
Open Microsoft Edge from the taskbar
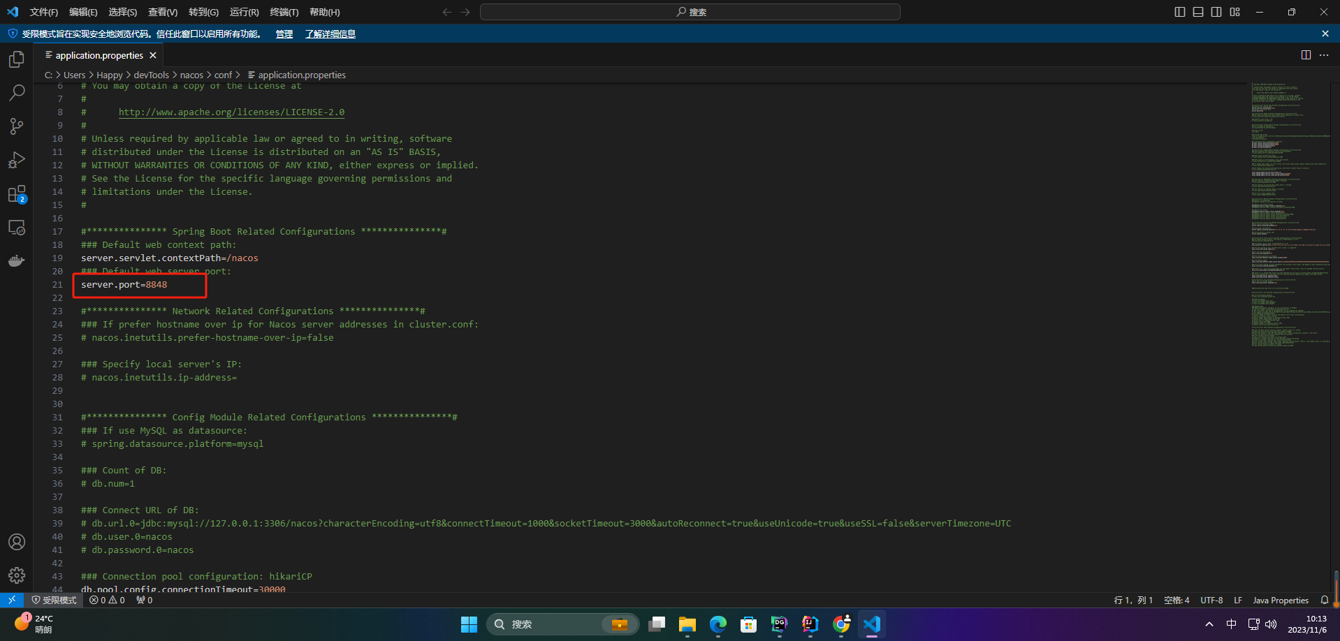718,624
